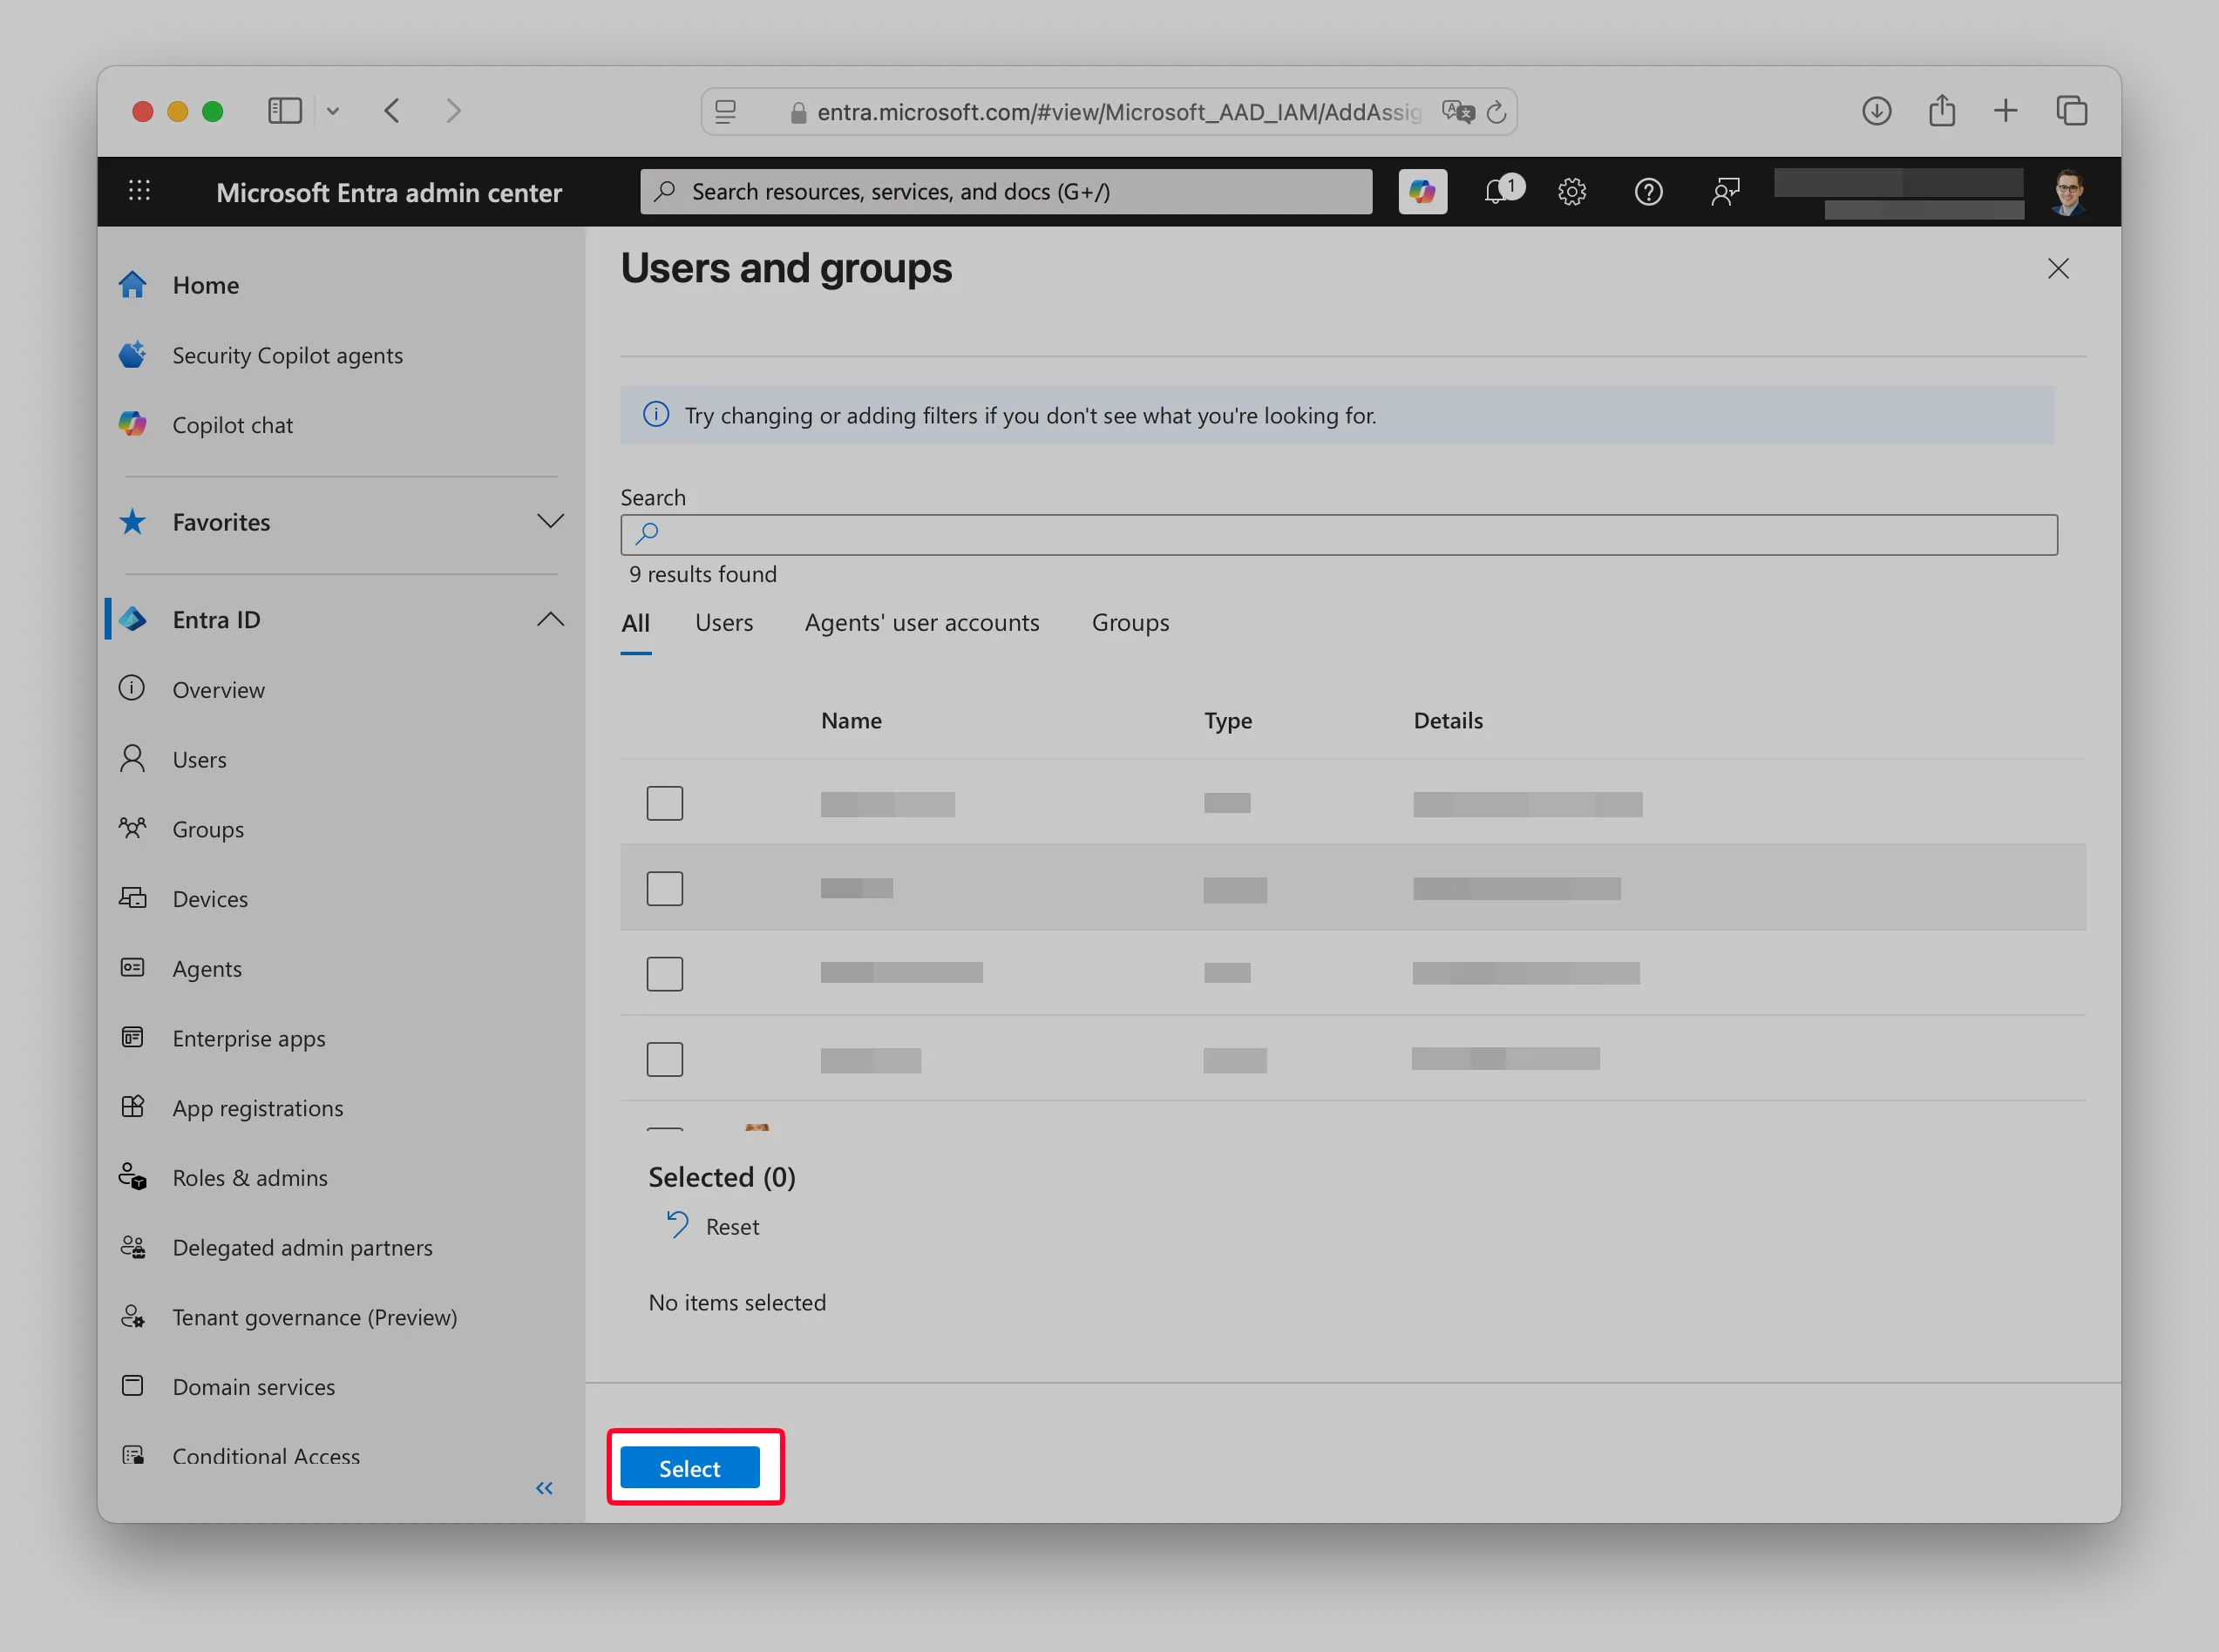Viewport: 2219px width, 1652px height.
Task: Go back in Safari
Action: point(392,111)
